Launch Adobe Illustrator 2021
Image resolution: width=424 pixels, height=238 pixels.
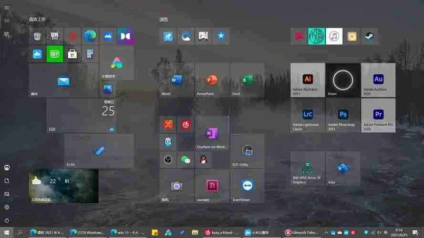click(x=308, y=80)
